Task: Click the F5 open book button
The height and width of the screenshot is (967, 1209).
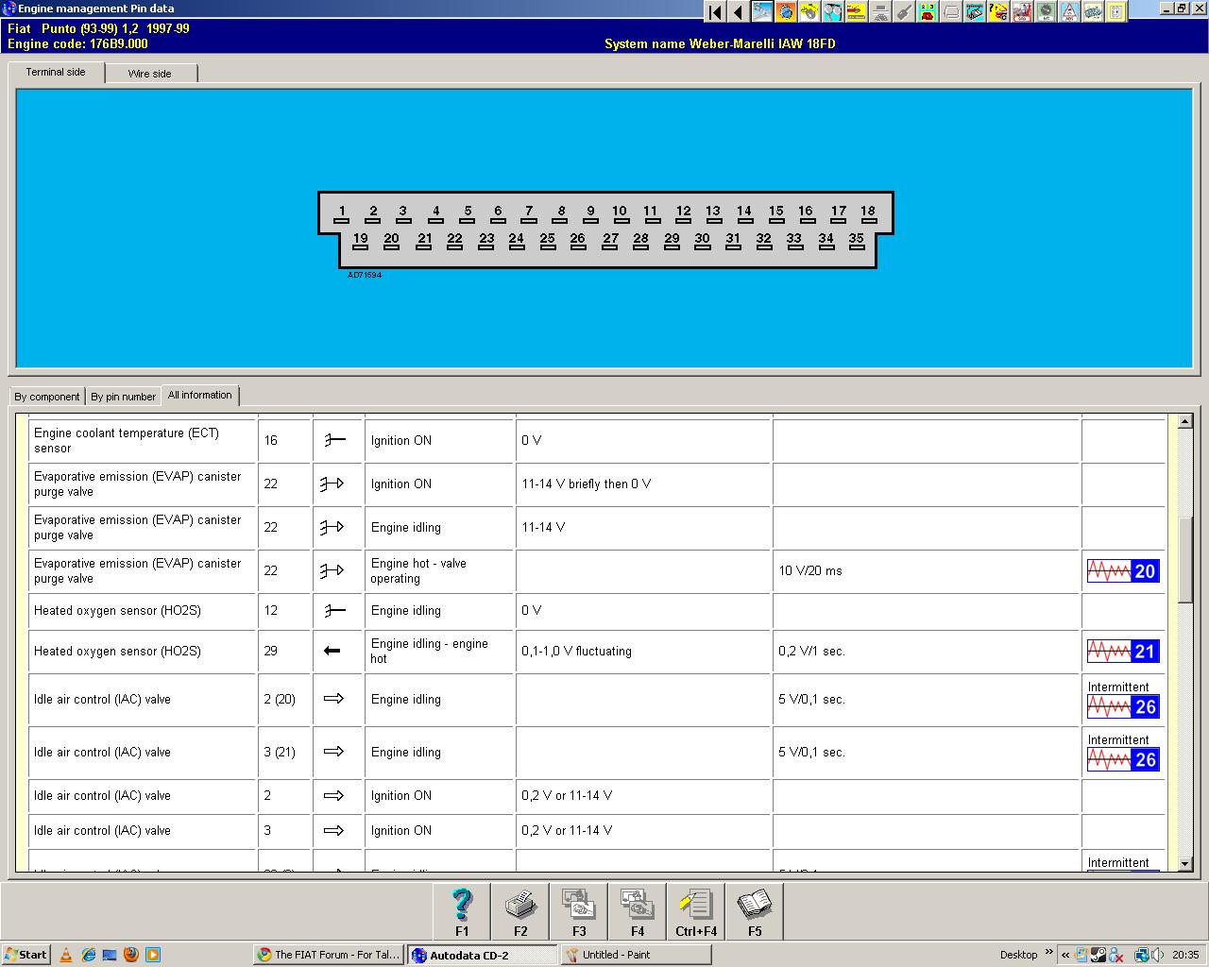Action: (755, 911)
